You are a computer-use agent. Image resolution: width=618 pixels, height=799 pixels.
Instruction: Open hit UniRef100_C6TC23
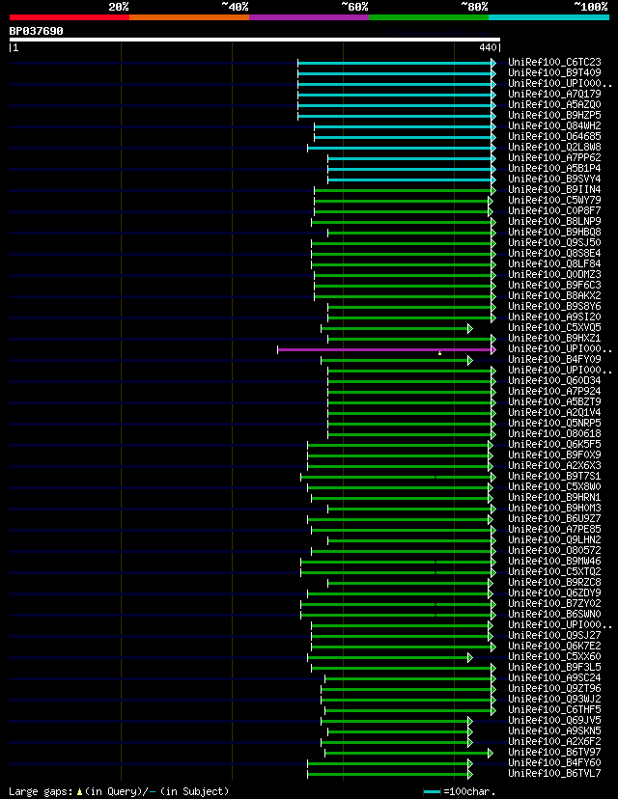tap(555, 62)
